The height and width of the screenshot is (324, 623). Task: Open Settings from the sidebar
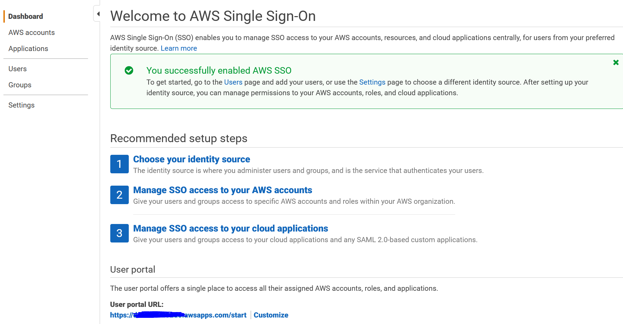(x=21, y=105)
